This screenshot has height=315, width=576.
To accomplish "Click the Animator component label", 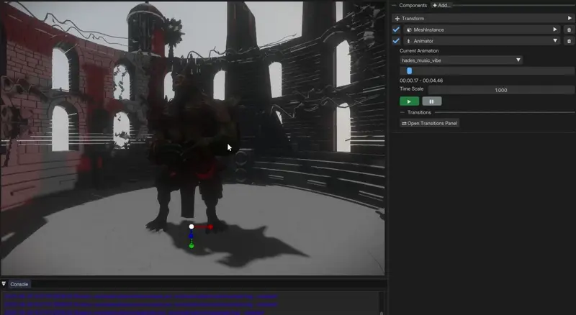I will click(x=423, y=41).
